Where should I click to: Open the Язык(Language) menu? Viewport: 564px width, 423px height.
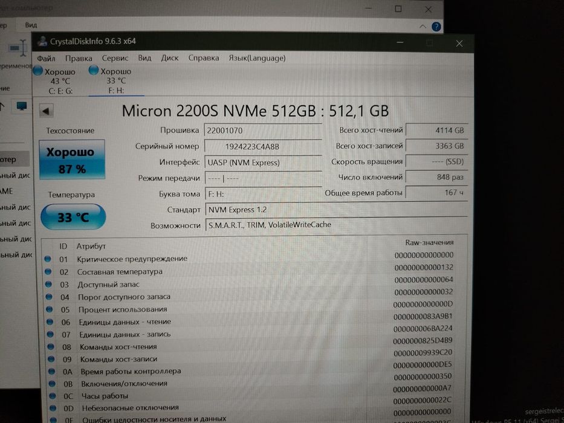click(257, 58)
